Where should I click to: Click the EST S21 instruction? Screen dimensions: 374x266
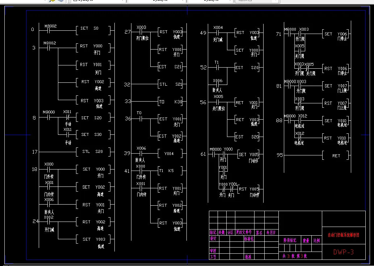[170, 67]
